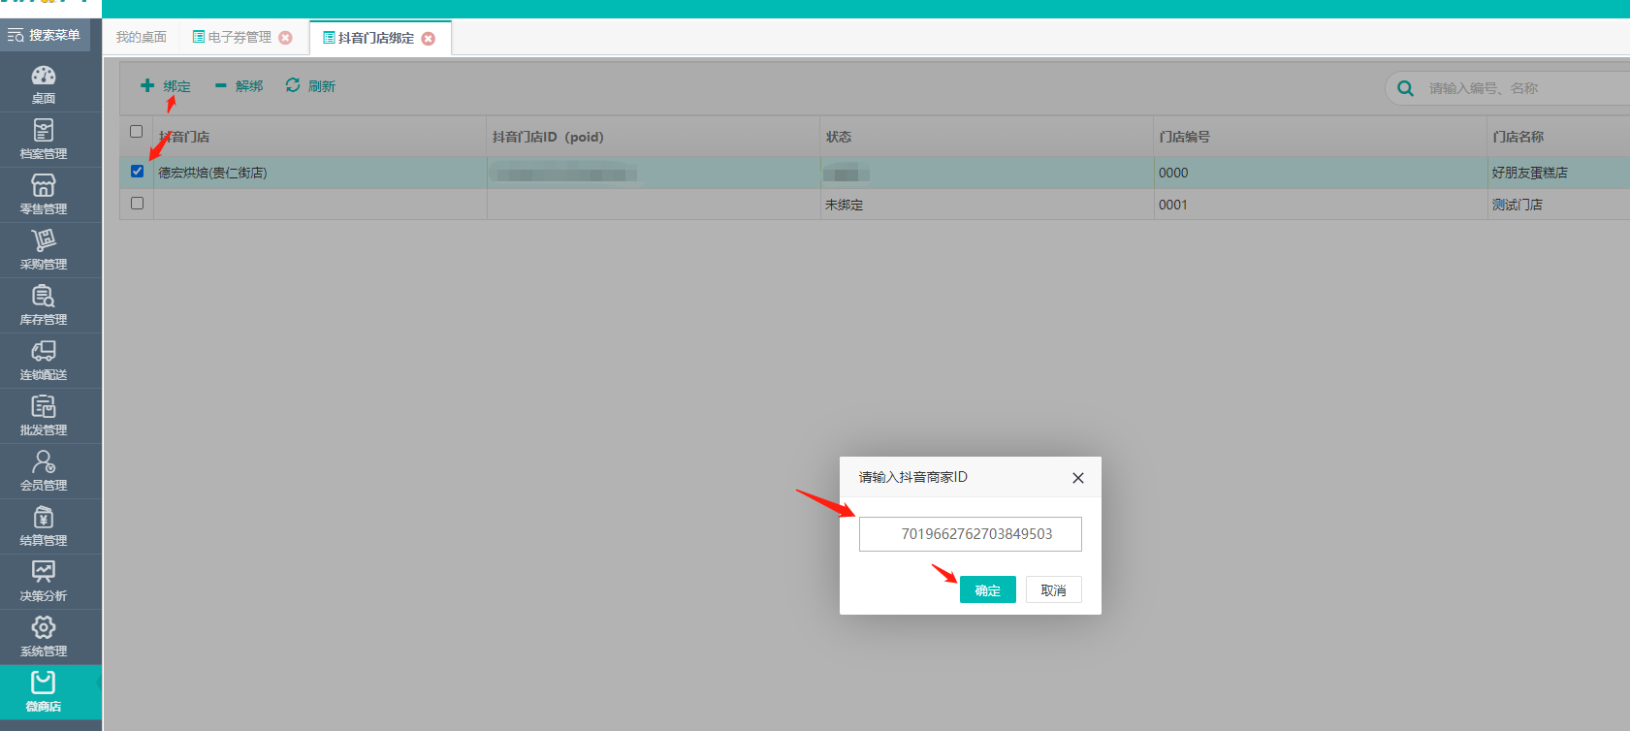Open 零售管理 in the sidebar
This screenshot has height=731, width=1630.
tap(44, 195)
